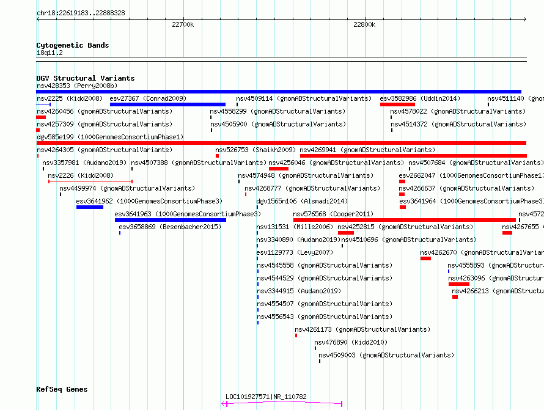Select the long blue nsv428353 variant bar
The image size is (544, 410).
[279, 92]
